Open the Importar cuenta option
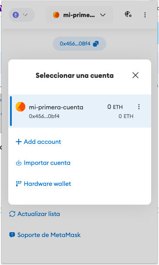 pyautogui.click(x=43, y=163)
